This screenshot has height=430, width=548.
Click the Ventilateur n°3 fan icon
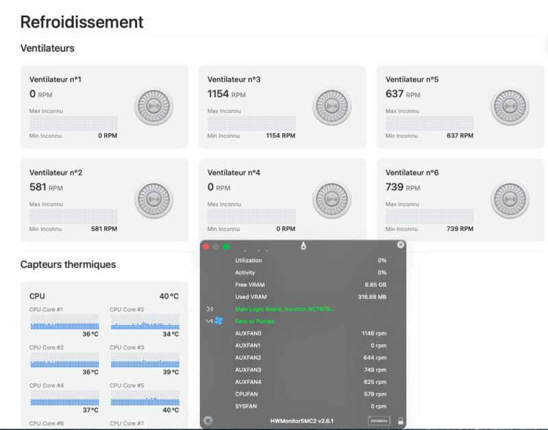tap(332, 106)
